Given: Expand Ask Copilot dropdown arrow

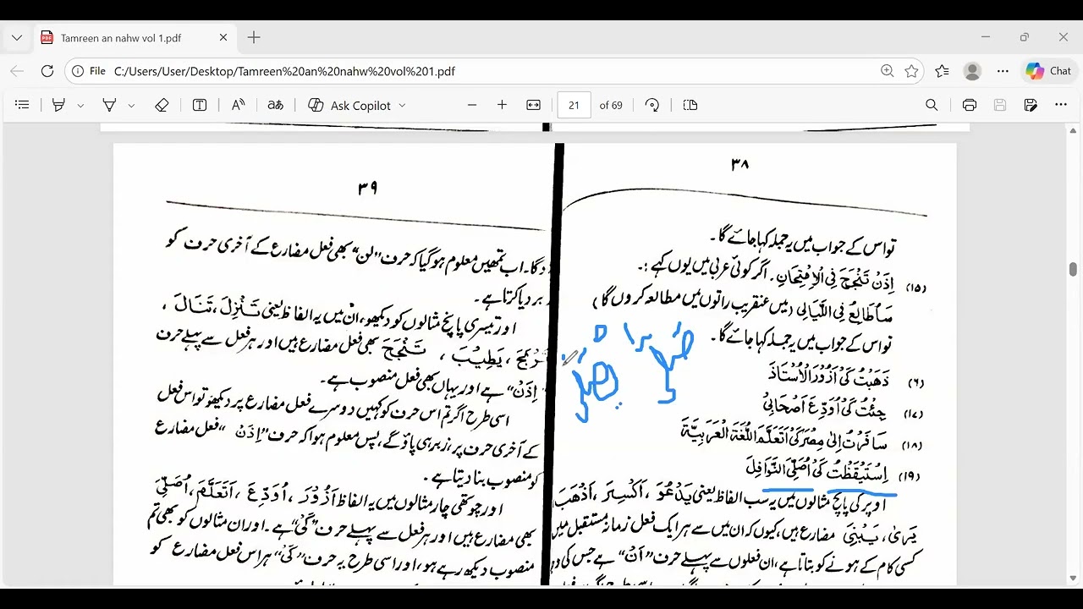Looking at the screenshot, I should point(402,105).
